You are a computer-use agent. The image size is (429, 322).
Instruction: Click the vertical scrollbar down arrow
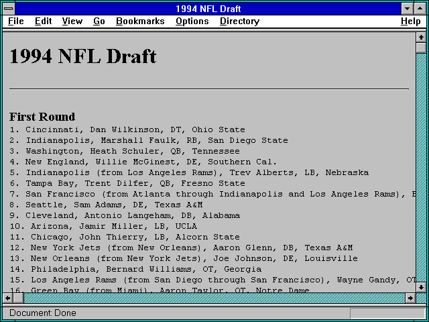(x=421, y=287)
